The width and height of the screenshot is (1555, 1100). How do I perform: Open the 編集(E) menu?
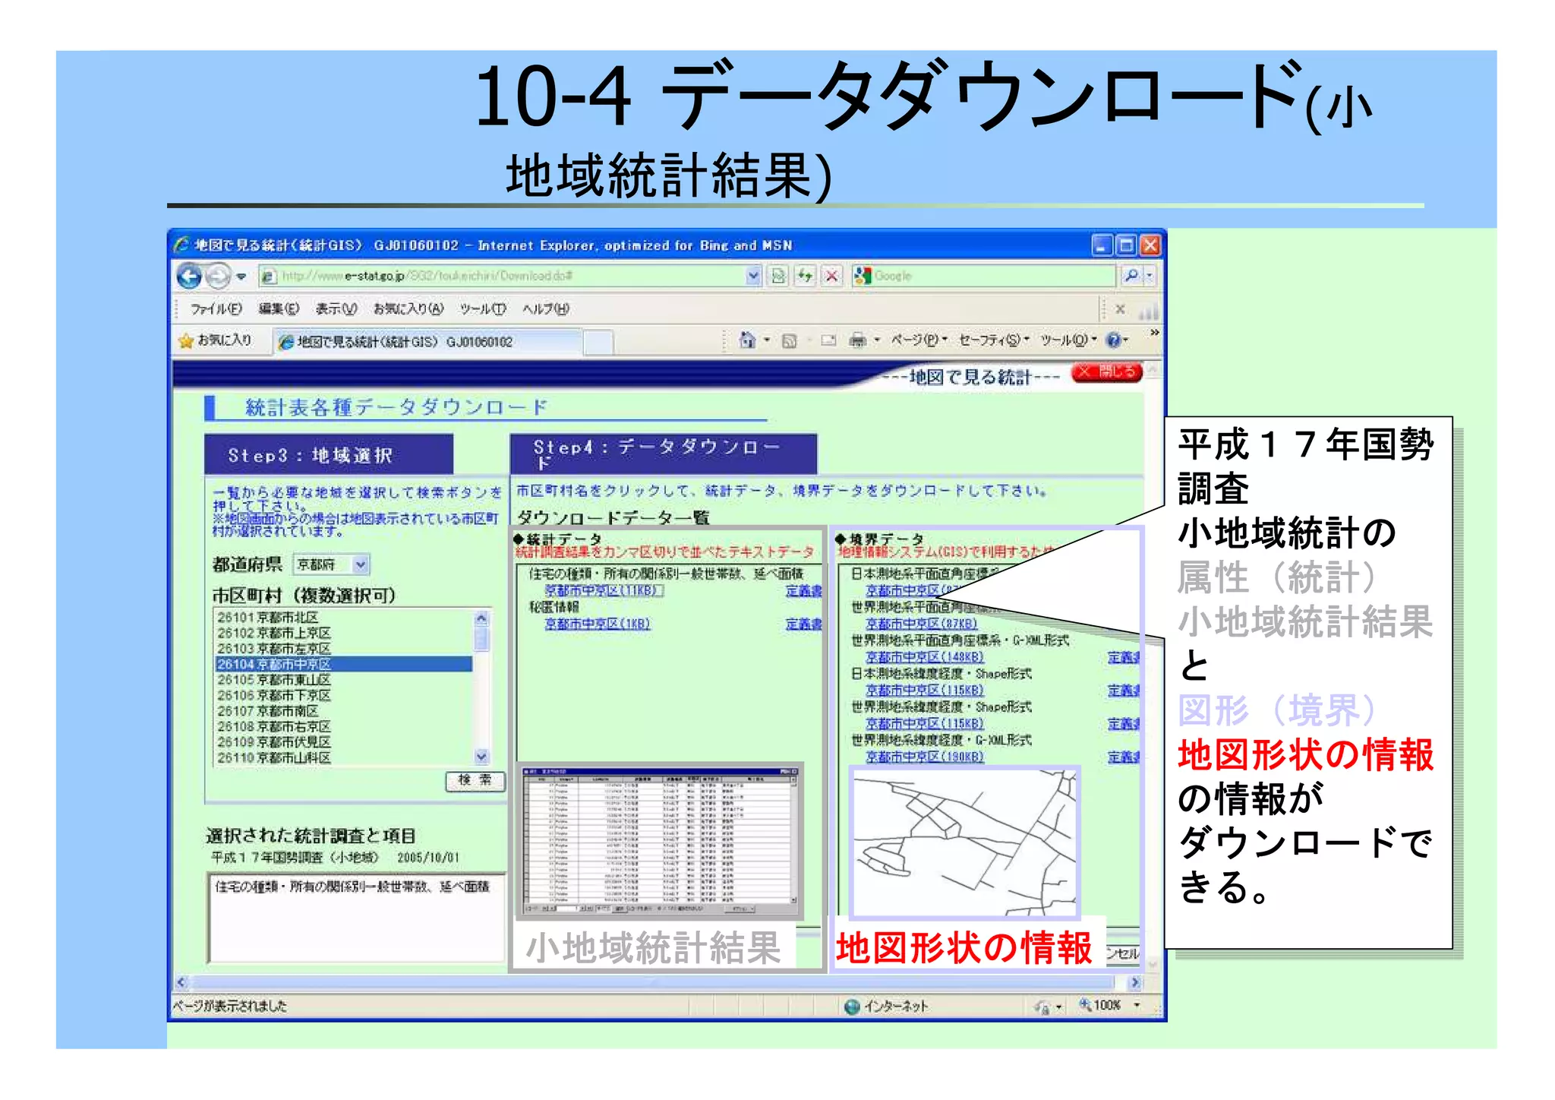(x=279, y=309)
